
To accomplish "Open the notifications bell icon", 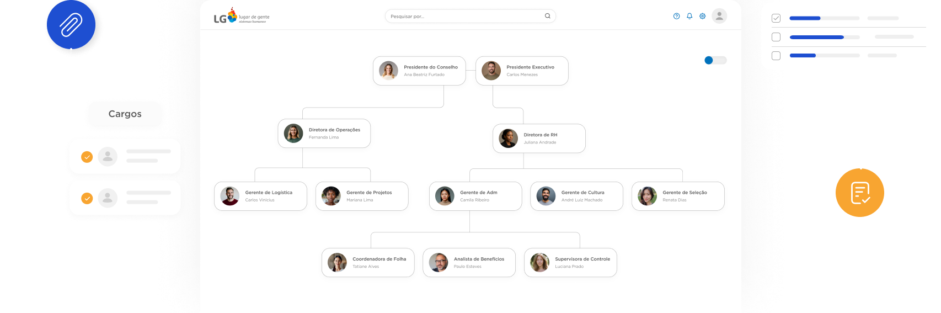I will coord(689,16).
